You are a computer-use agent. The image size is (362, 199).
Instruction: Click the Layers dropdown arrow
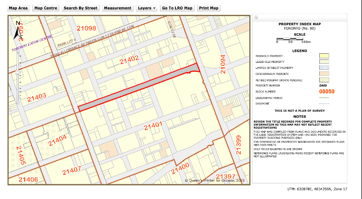tap(154, 9)
